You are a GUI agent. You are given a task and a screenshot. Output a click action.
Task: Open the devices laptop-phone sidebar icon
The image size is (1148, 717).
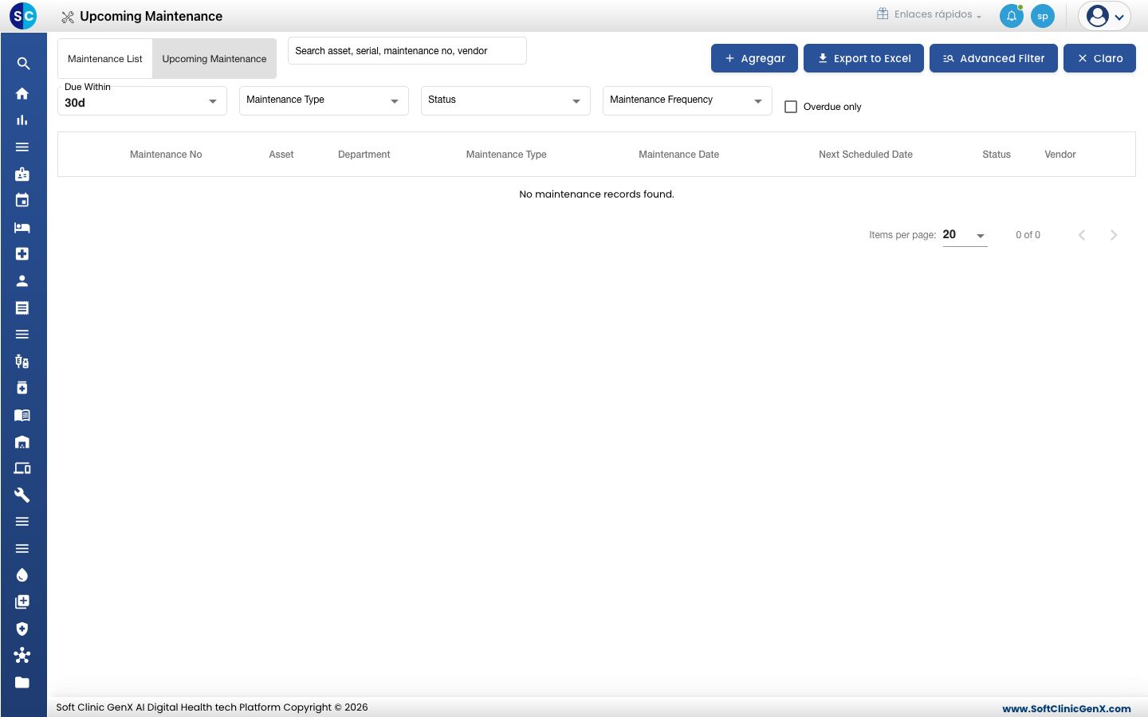tap(22, 468)
